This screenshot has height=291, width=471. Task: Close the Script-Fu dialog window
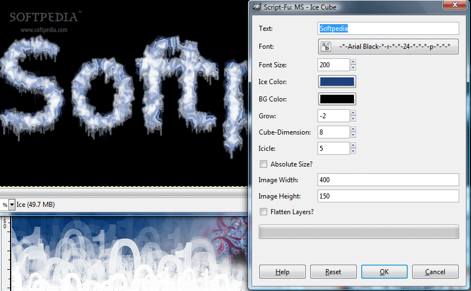pyautogui.click(x=455, y=4)
